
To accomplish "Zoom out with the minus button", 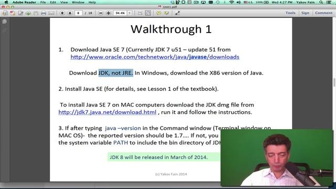I will [x=100, y=13].
